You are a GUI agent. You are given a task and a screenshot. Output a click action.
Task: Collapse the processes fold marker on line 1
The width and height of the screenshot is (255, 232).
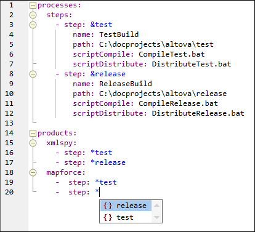[33, 6]
